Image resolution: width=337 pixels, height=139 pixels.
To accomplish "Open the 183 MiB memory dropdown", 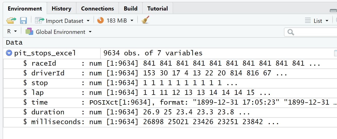I will coord(132,21).
